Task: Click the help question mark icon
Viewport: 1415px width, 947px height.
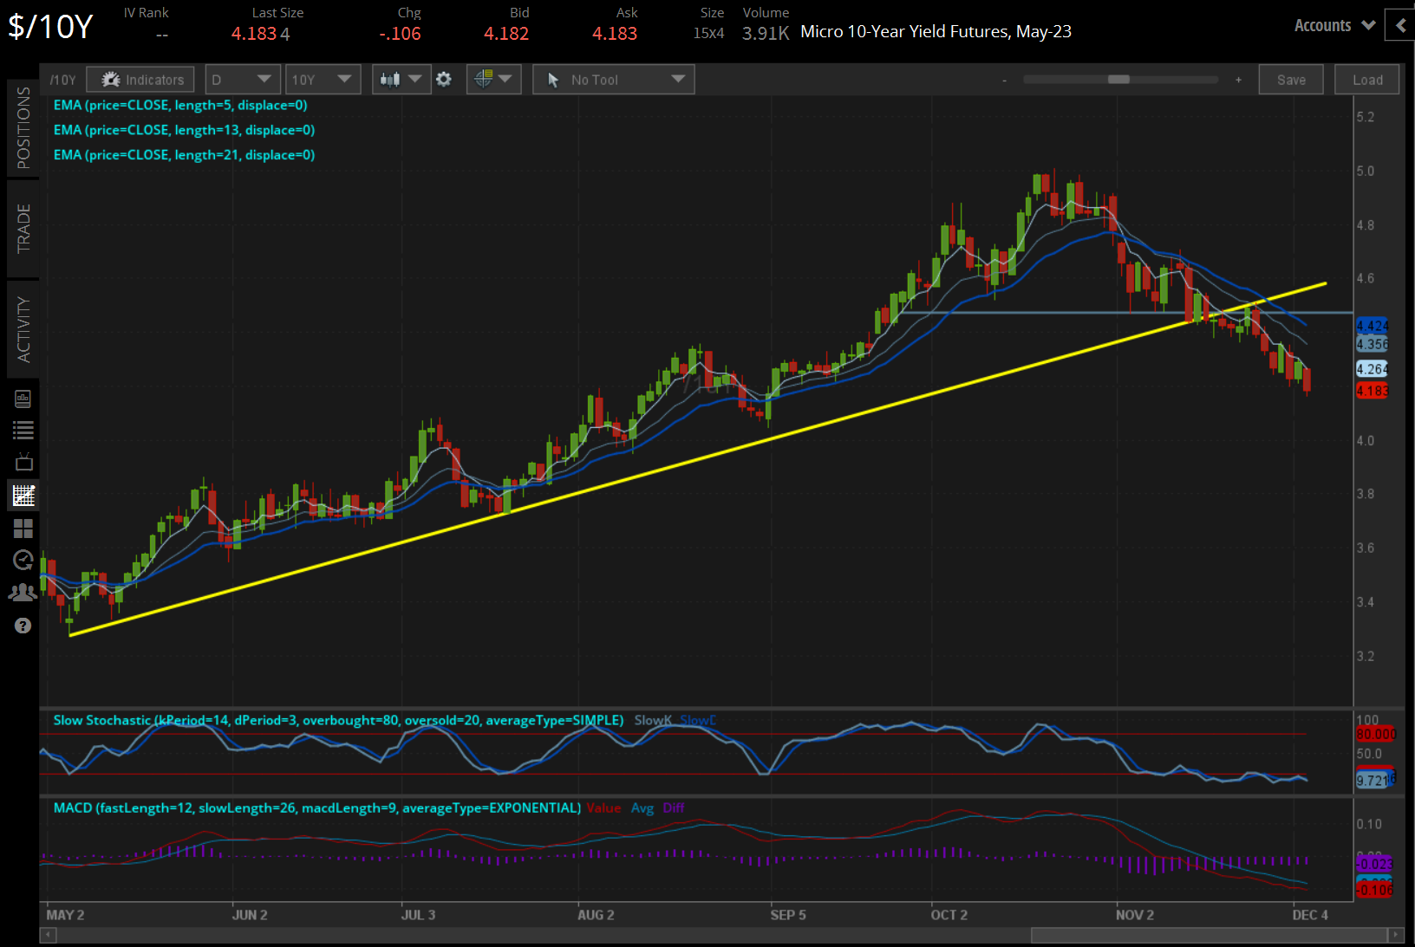Action: (x=23, y=626)
